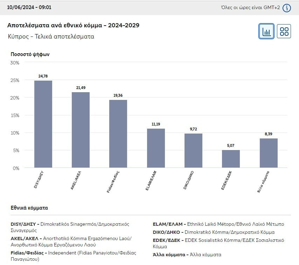Click the 'Όλες οι ώρες είναι GMT+2' note
299x265 pixels.
(251, 8)
